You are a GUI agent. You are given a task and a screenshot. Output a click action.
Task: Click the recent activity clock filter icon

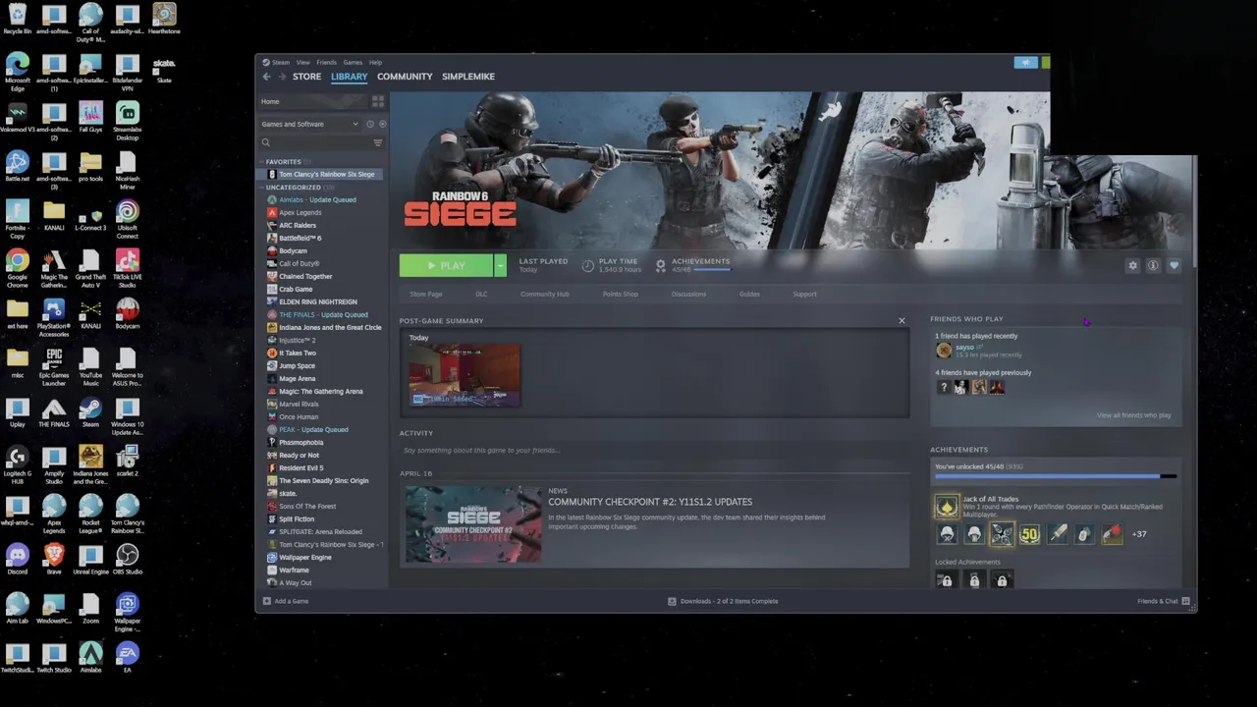tap(370, 124)
